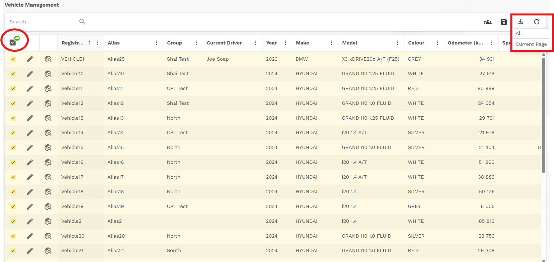Click into the Search input field
Image resolution: width=554 pixels, height=262 pixels.
point(43,22)
